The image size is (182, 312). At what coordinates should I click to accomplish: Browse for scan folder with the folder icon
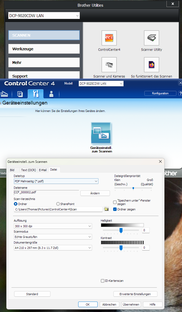point(106,209)
